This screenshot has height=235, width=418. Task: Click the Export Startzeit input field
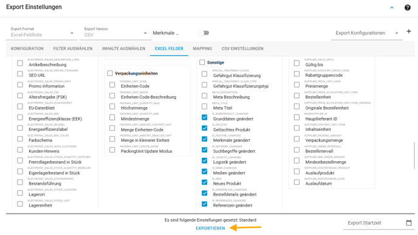pos(373,223)
